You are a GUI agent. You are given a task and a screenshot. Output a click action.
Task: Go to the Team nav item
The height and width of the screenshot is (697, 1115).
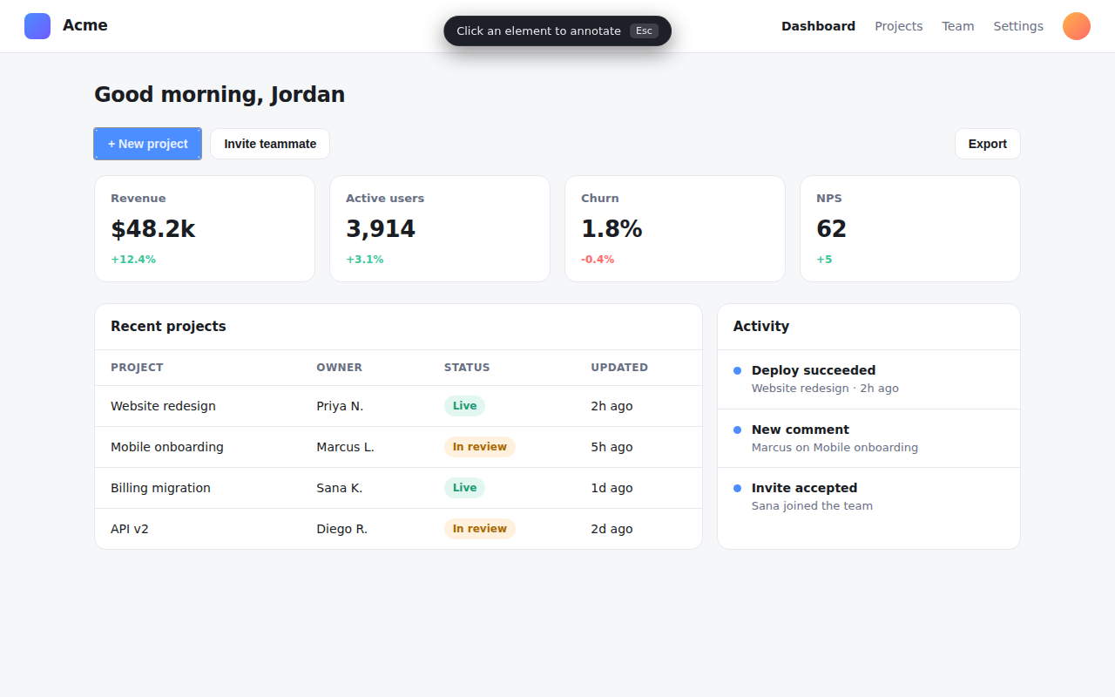click(958, 26)
